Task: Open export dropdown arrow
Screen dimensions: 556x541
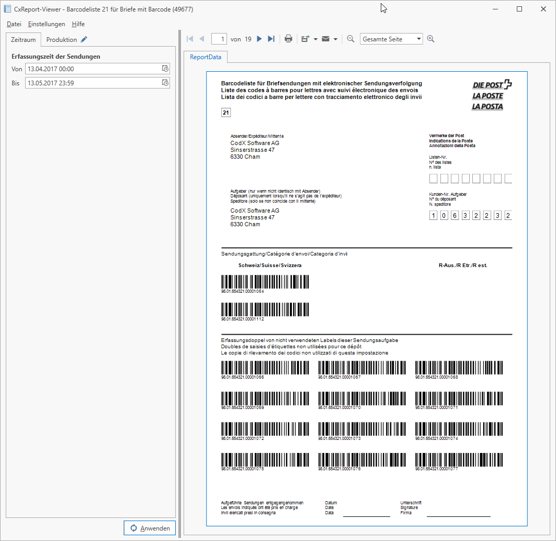Action: pos(315,39)
